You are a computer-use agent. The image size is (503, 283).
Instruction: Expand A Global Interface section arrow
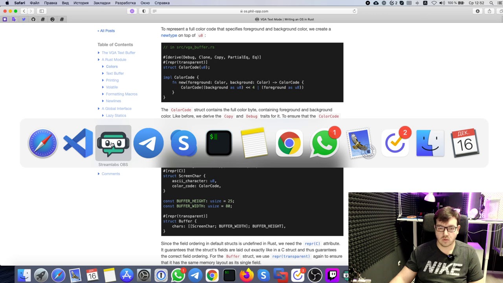99,108
